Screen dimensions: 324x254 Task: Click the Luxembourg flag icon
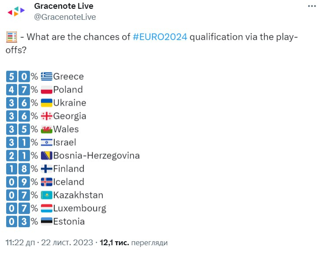pyautogui.click(x=46, y=209)
